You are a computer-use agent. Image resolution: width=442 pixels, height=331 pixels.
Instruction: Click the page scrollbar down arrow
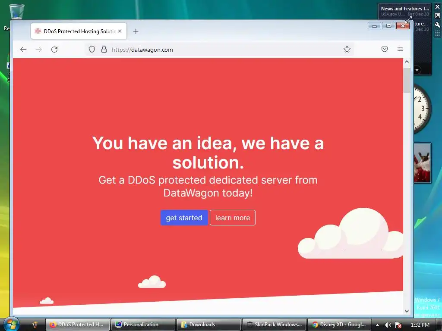coord(407,311)
